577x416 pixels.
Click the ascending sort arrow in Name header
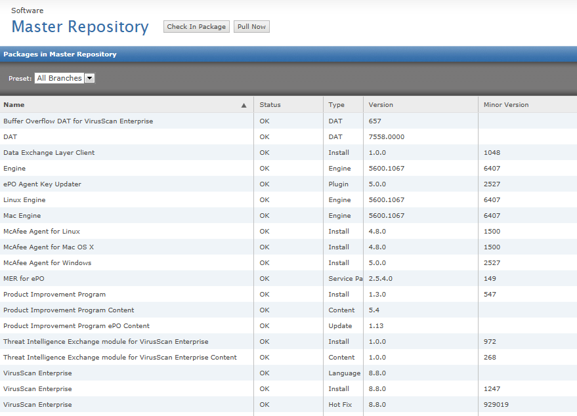pyautogui.click(x=244, y=105)
